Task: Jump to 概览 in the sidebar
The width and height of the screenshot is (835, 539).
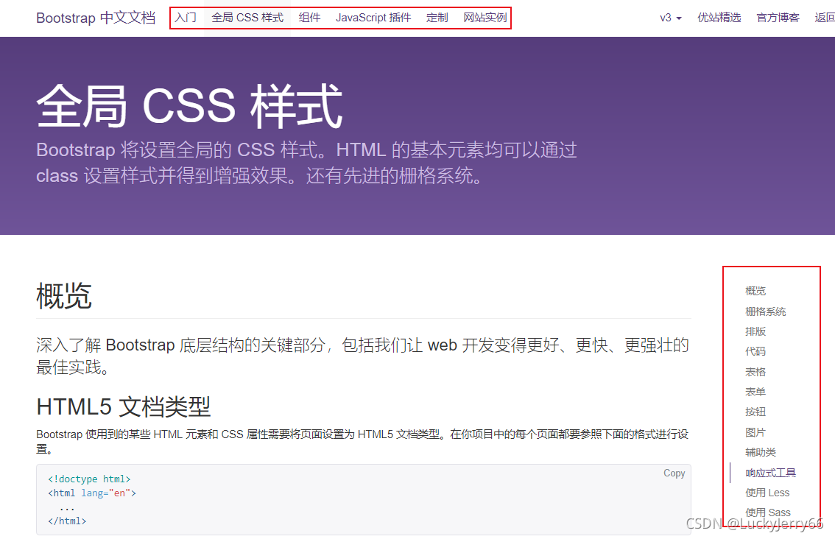Action: click(755, 290)
